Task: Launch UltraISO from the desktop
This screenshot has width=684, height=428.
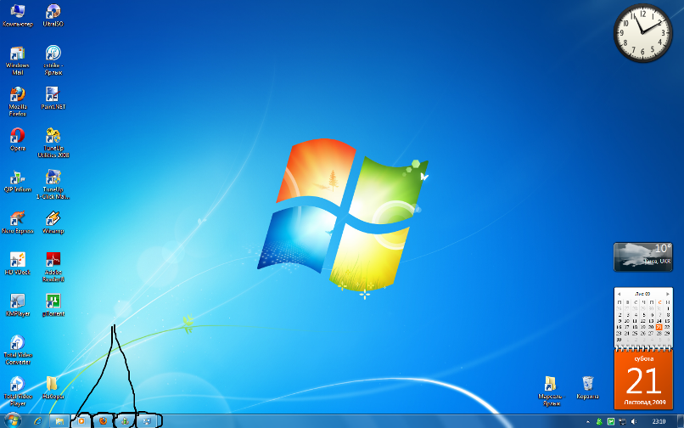Action: (53, 12)
